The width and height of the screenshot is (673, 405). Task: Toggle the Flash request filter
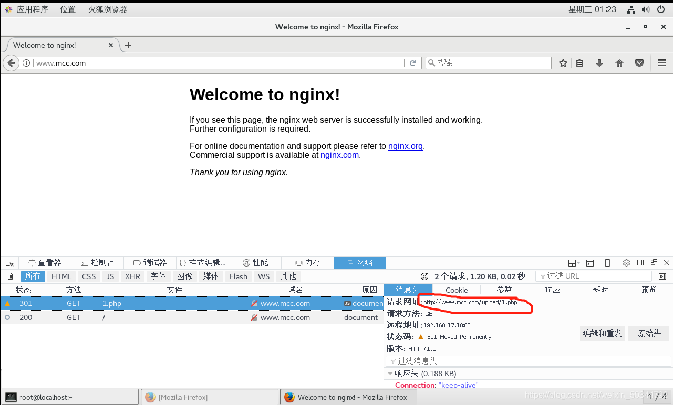pos(239,276)
